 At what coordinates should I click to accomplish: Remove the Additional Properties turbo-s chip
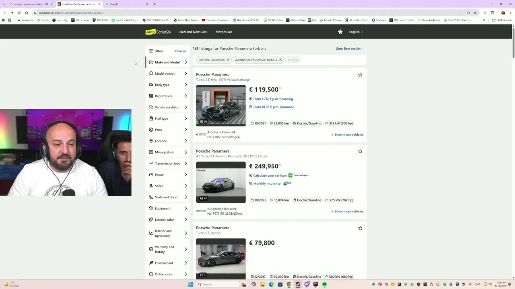coord(280,60)
